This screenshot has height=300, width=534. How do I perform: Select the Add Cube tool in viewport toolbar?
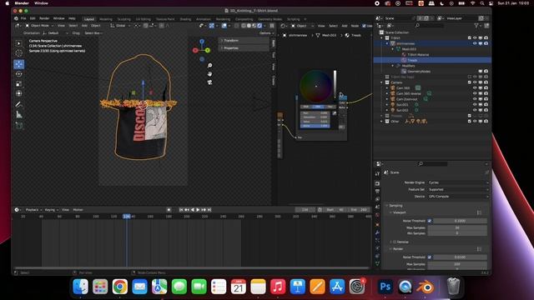18,126
